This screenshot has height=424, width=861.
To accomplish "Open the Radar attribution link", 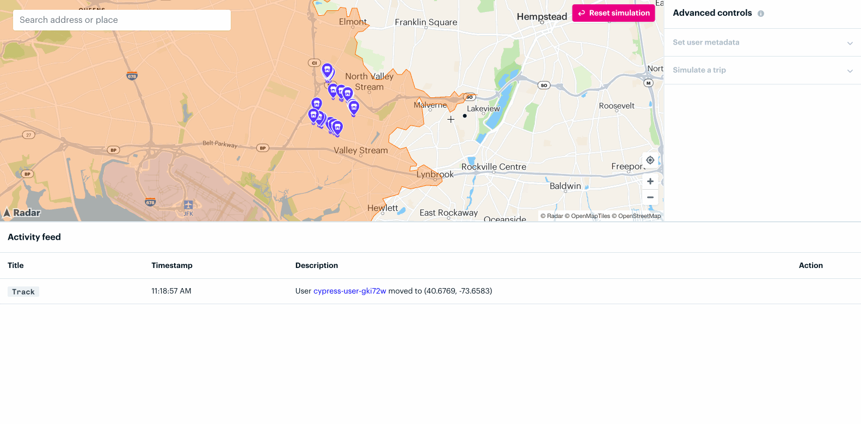I will coord(552,216).
